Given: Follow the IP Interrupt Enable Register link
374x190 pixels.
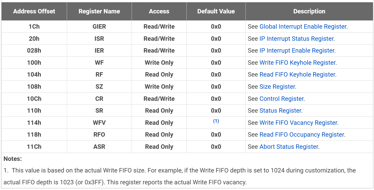Looking at the screenshot, I should (297, 51).
